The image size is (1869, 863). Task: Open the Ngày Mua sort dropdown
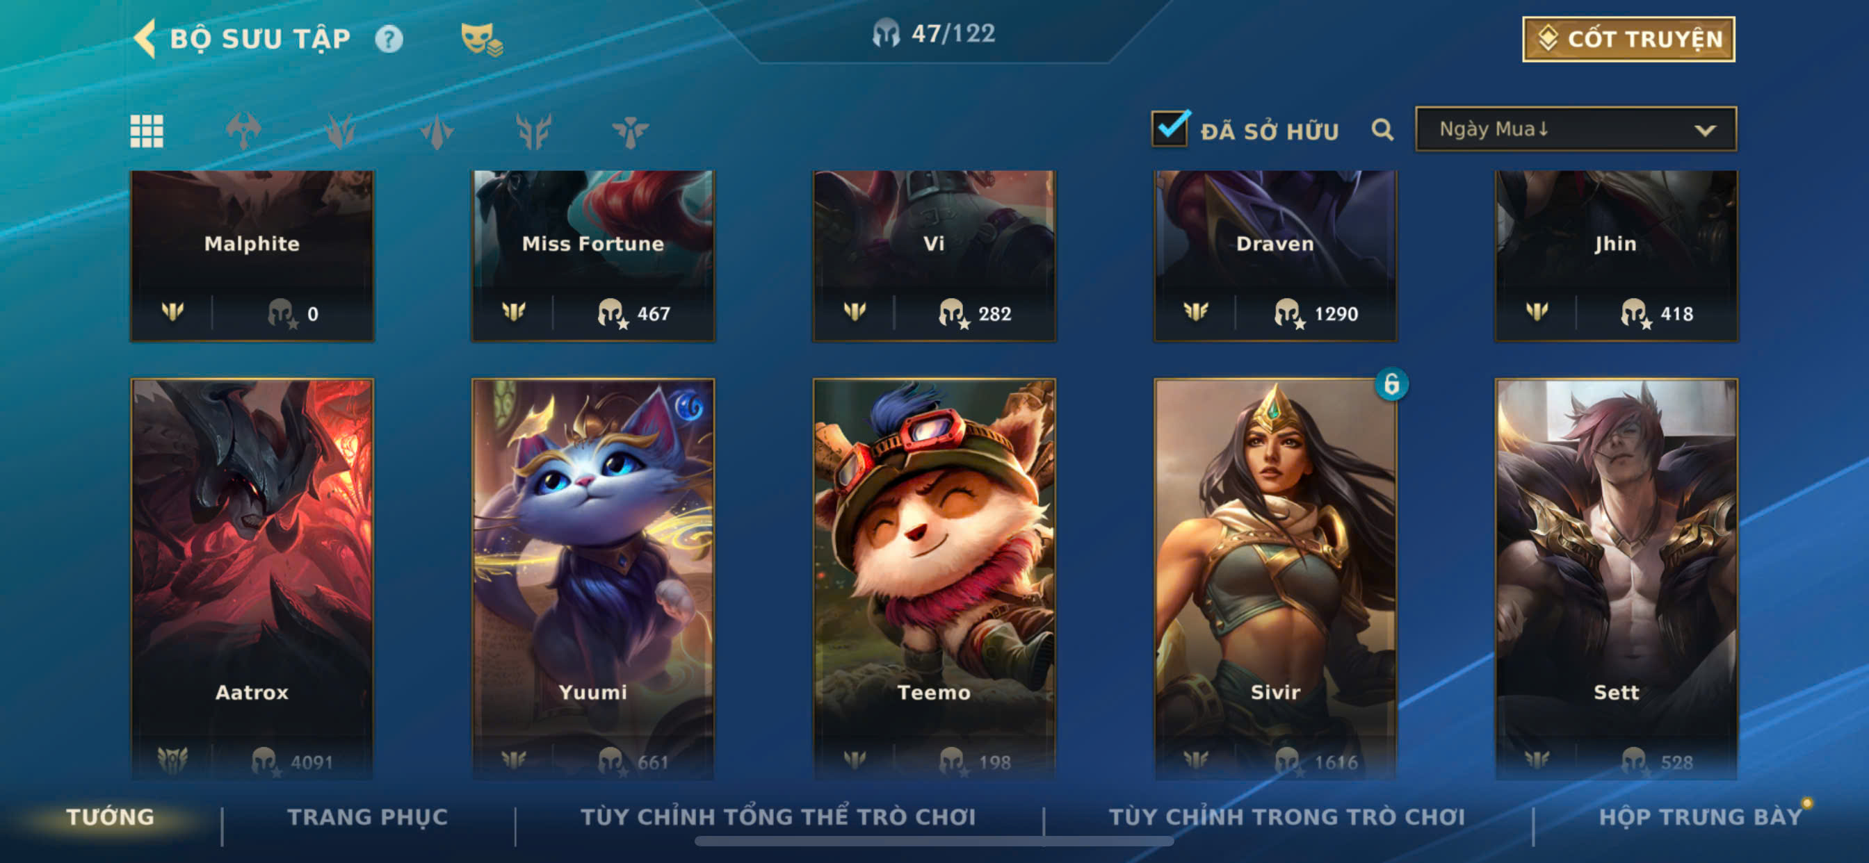pyautogui.click(x=1575, y=129)
